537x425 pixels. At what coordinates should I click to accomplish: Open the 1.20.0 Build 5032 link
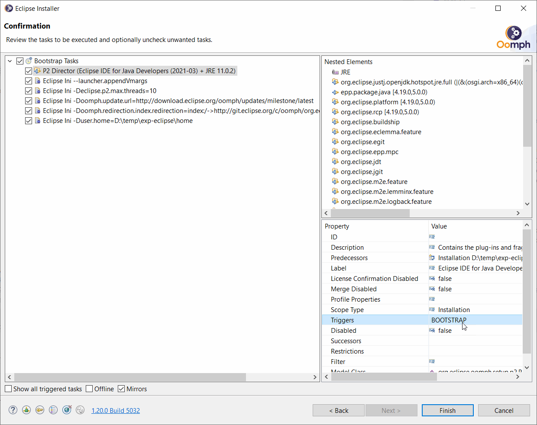tap(116, 410)
